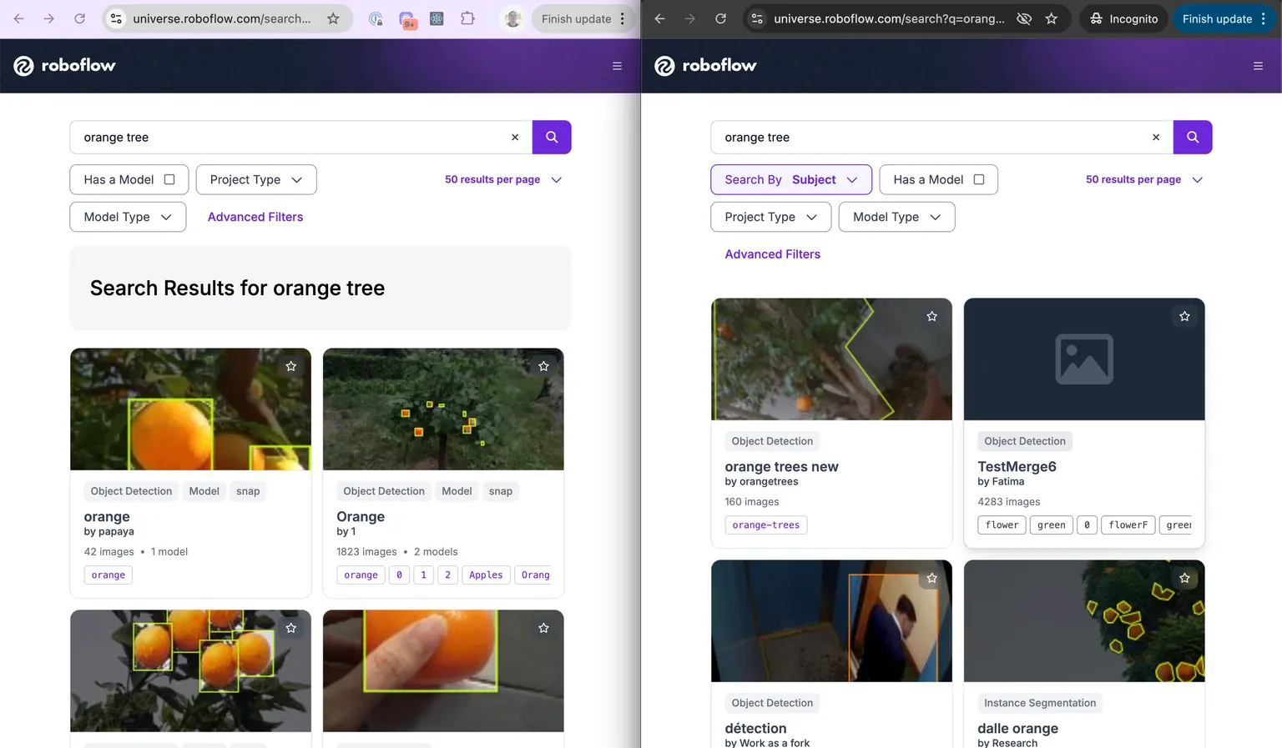1282x748 pixels.
Task: Reload the page in the right Incognito window
Action: (x=720, y=18)
